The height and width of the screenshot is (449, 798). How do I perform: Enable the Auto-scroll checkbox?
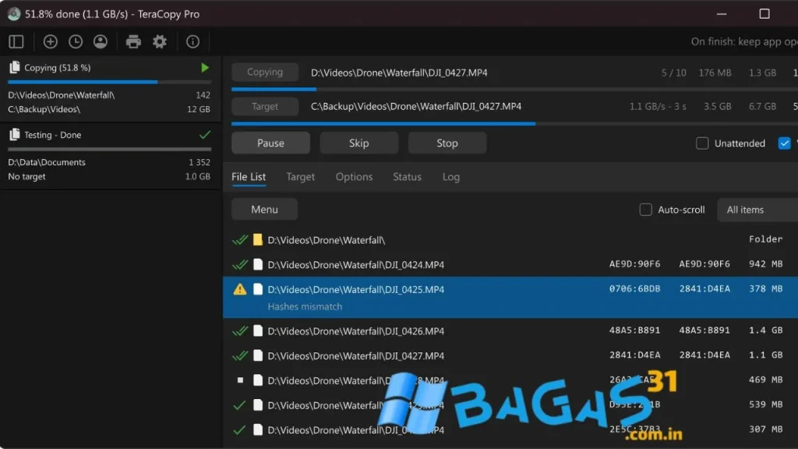click(x=645, y=209)
